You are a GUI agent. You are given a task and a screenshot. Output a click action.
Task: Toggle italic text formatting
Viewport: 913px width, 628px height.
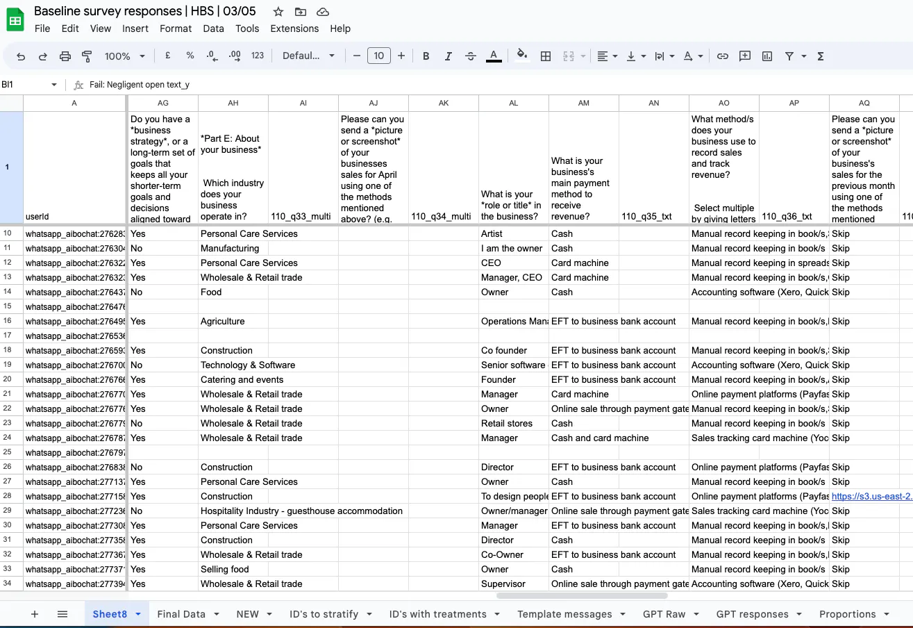tap(449, 56)
